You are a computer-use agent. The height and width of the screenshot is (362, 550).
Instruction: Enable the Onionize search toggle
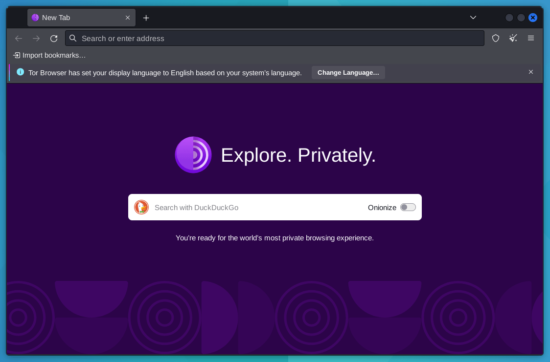coord(408,207)
